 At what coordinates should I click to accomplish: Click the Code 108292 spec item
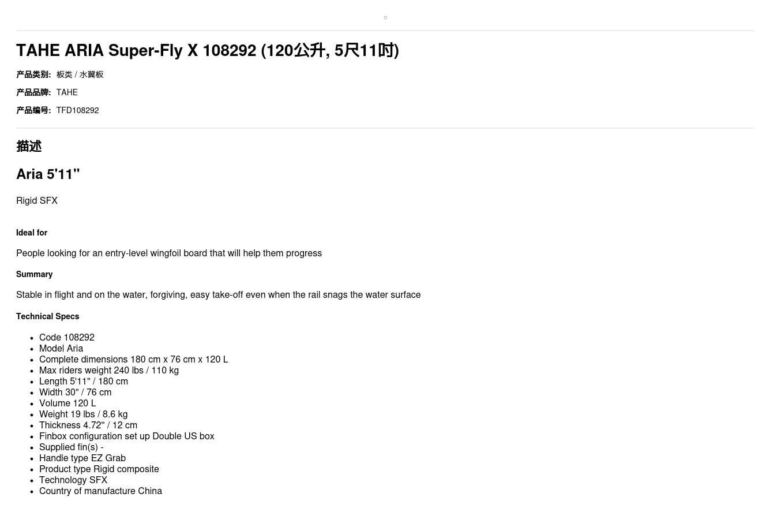[x=66, y=338]
